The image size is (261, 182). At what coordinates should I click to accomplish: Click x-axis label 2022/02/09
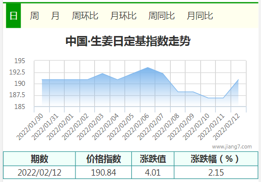click(181, 127)
